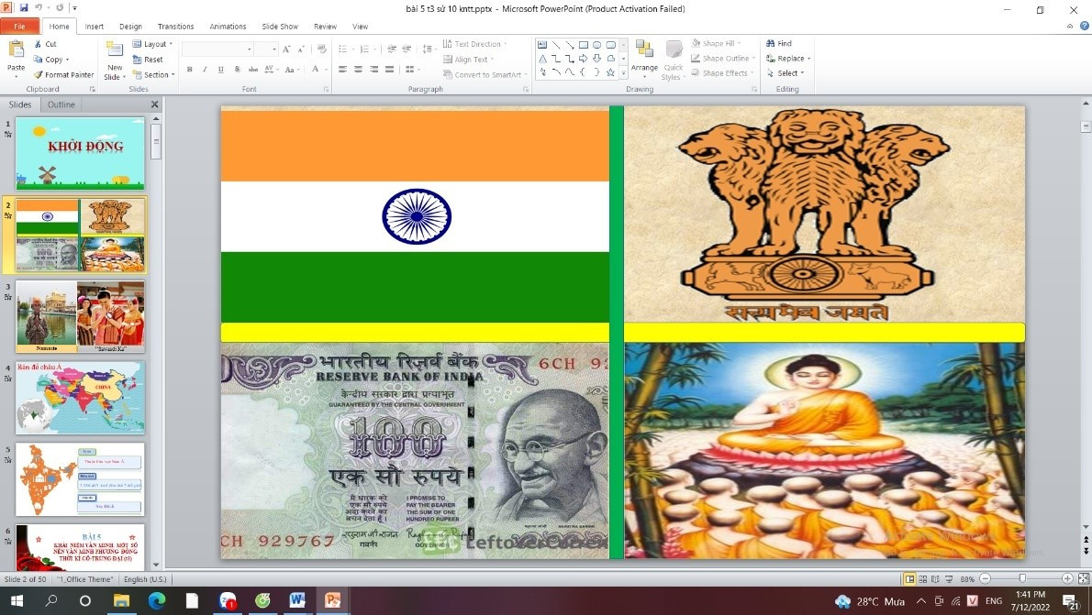This screenshot has width=1092, height=615.
Task: Fit slide to current window icon
Action: (x=1083, y=578)
